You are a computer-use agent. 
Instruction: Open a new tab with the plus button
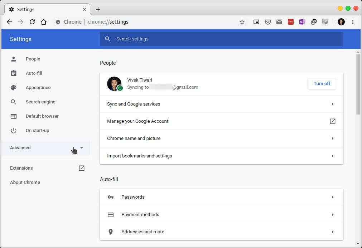[98, 9]
